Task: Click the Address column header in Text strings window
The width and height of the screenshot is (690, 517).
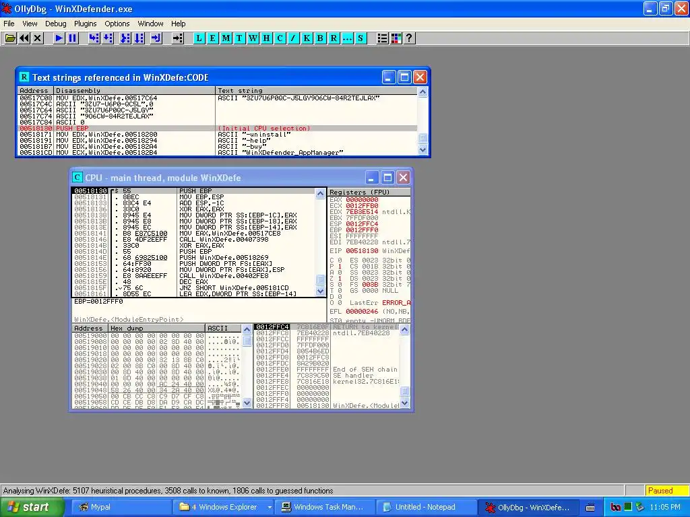Action: (36, 91)
